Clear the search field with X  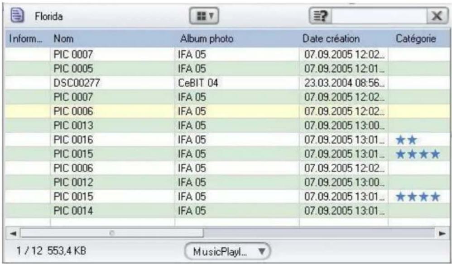[x=438, y=16]
